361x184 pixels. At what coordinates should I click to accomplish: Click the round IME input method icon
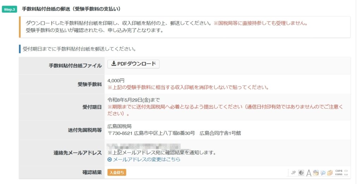301,173
